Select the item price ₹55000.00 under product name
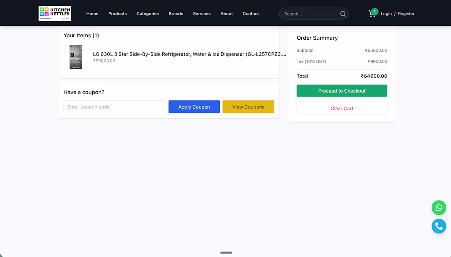 [x=104, y=61]
